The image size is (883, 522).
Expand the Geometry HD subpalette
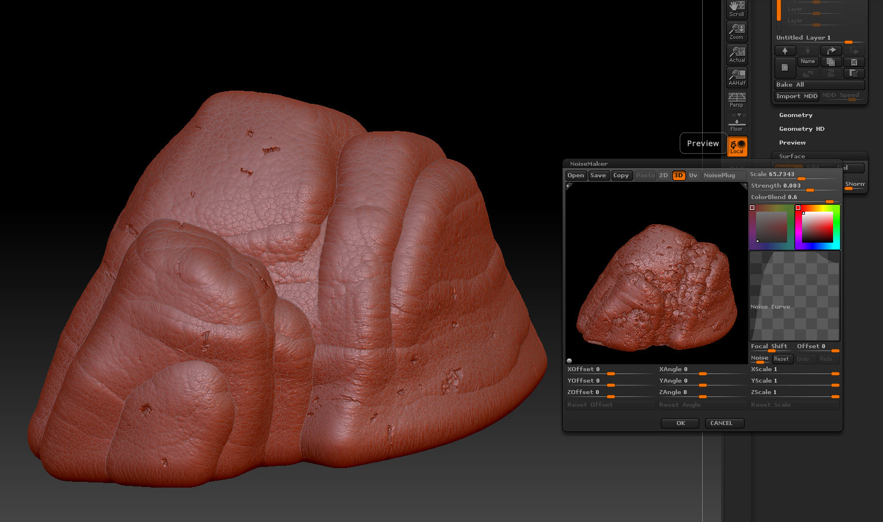[x=801, y=129]
